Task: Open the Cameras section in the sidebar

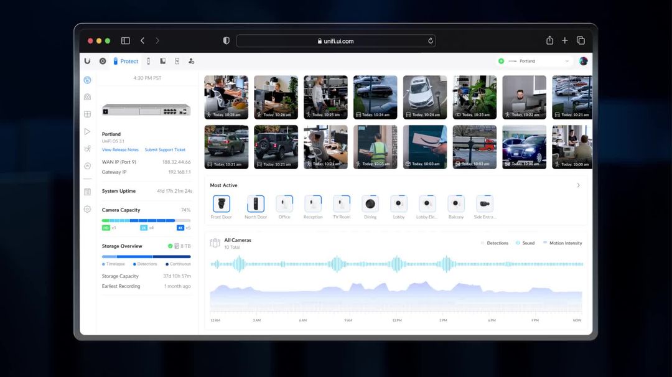Action: (x=87, y=96)
